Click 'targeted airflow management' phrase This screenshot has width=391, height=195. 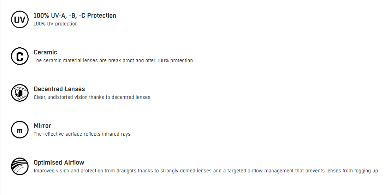(260, 171)
